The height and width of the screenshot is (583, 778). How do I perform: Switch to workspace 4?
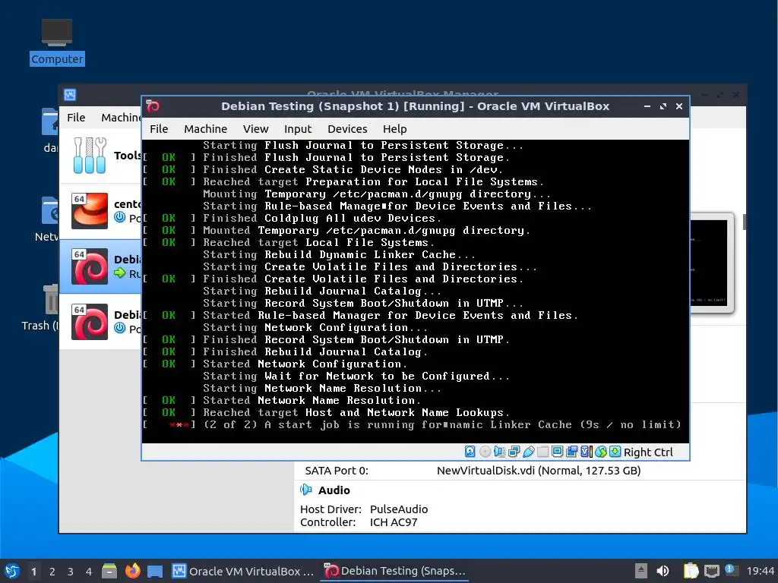88,572
